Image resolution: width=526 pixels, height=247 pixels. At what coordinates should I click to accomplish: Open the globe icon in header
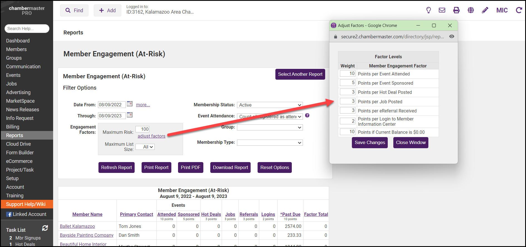pyautogui.click(x=471, y=10)
